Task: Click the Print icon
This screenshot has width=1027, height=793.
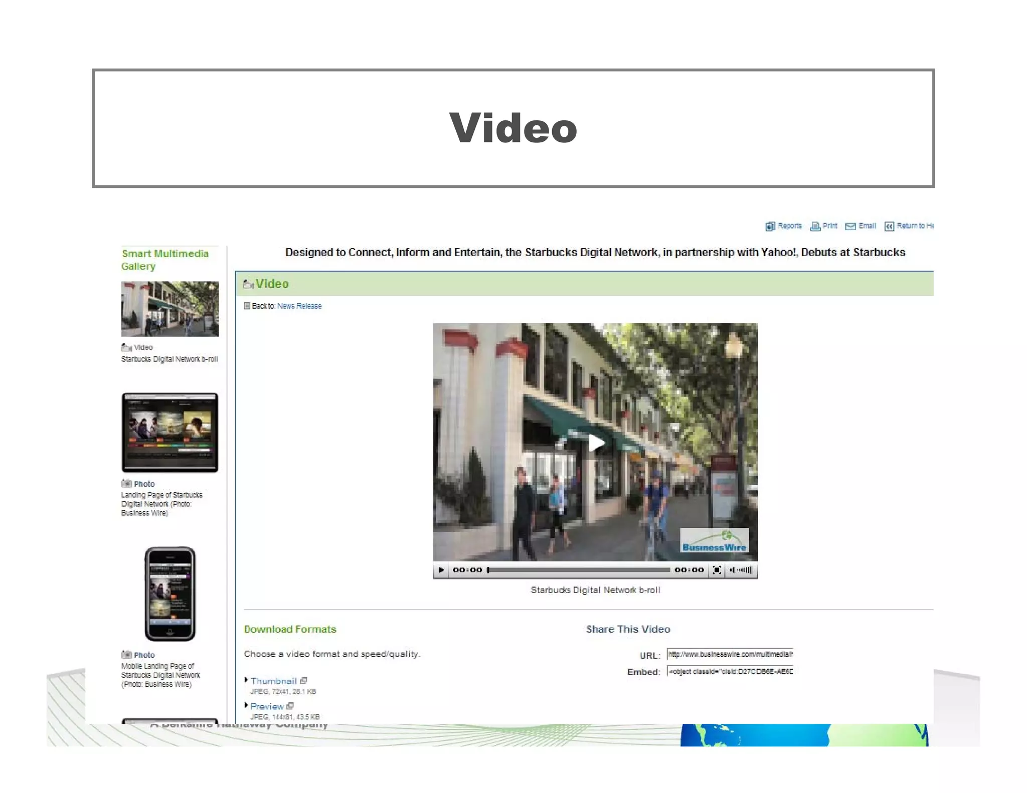Action: pyautogui.click(x=815, y=226)
